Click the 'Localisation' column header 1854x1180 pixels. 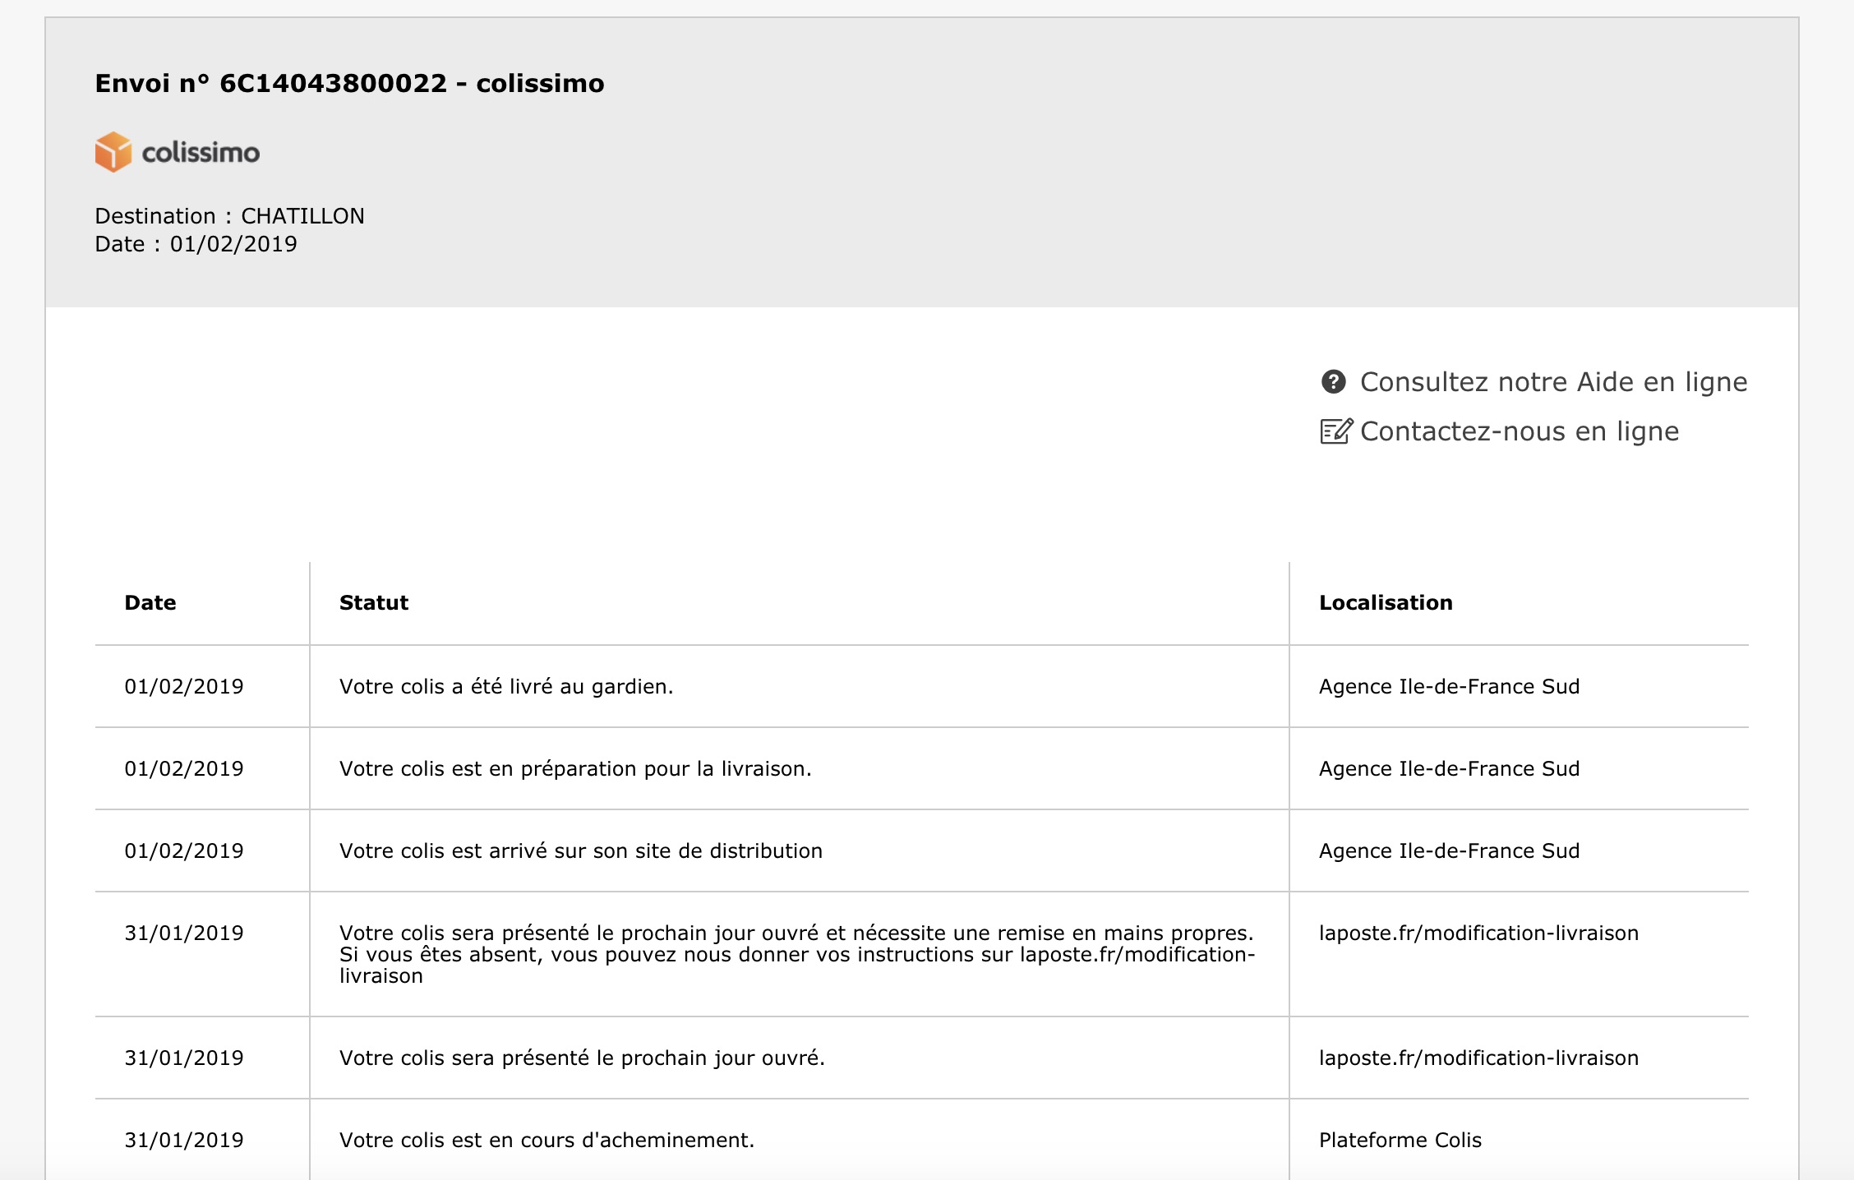pos(1386,603)
